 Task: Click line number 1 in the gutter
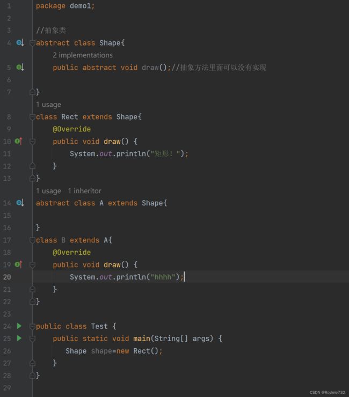click(9, 6)
